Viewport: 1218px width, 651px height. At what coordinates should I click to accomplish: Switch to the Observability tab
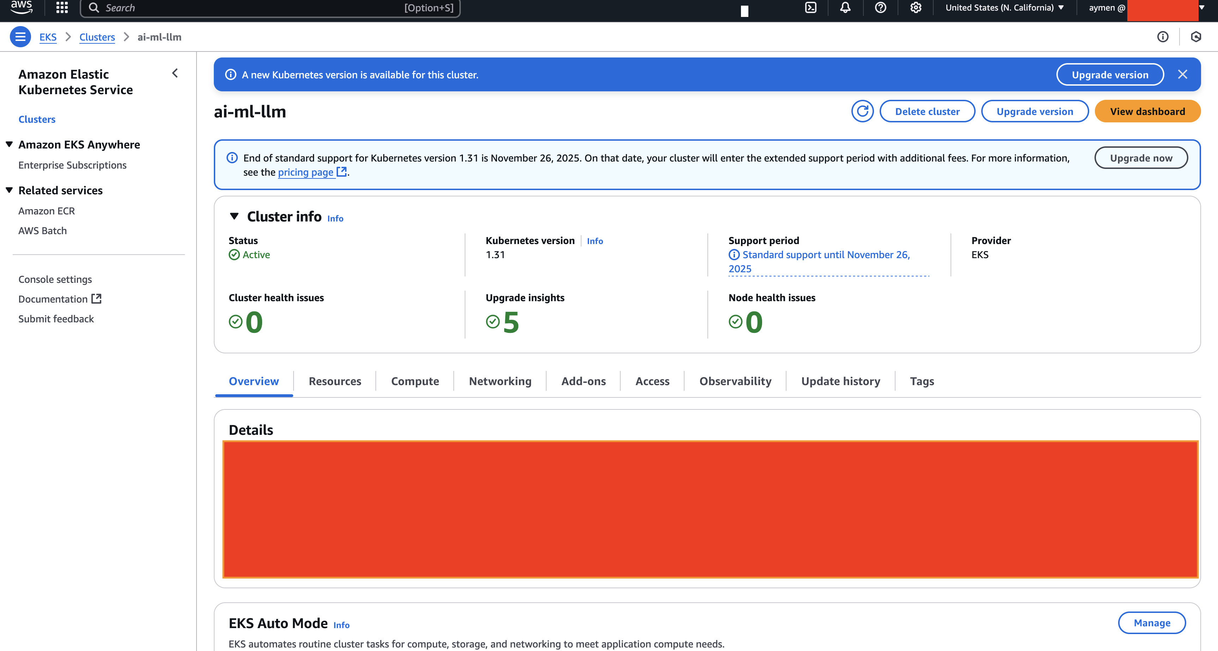pos(735,381)
